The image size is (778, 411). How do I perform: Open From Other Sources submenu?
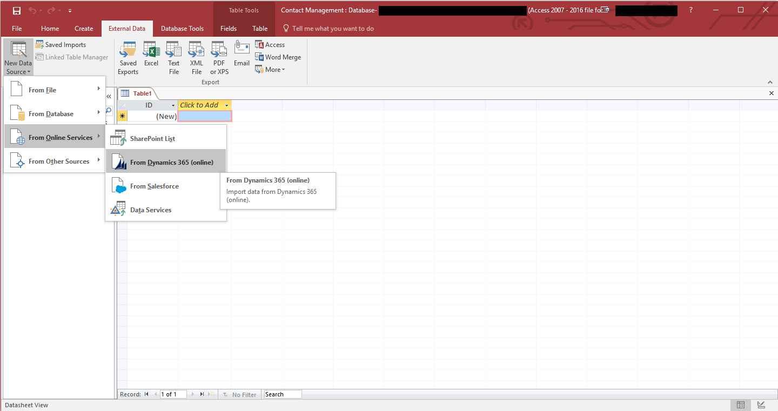(x=55, y=161)
